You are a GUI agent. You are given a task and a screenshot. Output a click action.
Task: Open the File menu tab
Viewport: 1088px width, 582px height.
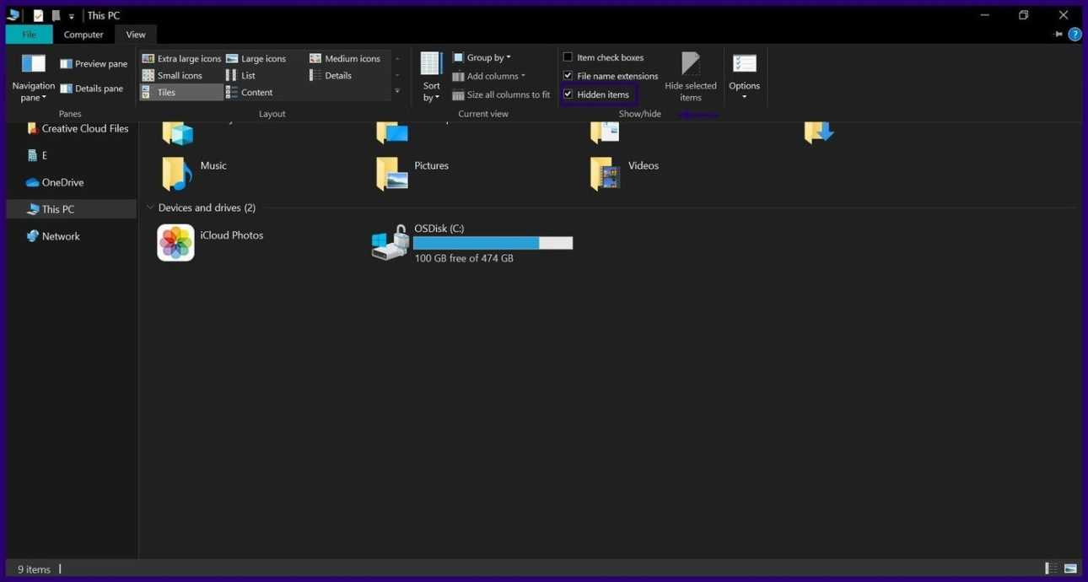click(x=29, y=35)
